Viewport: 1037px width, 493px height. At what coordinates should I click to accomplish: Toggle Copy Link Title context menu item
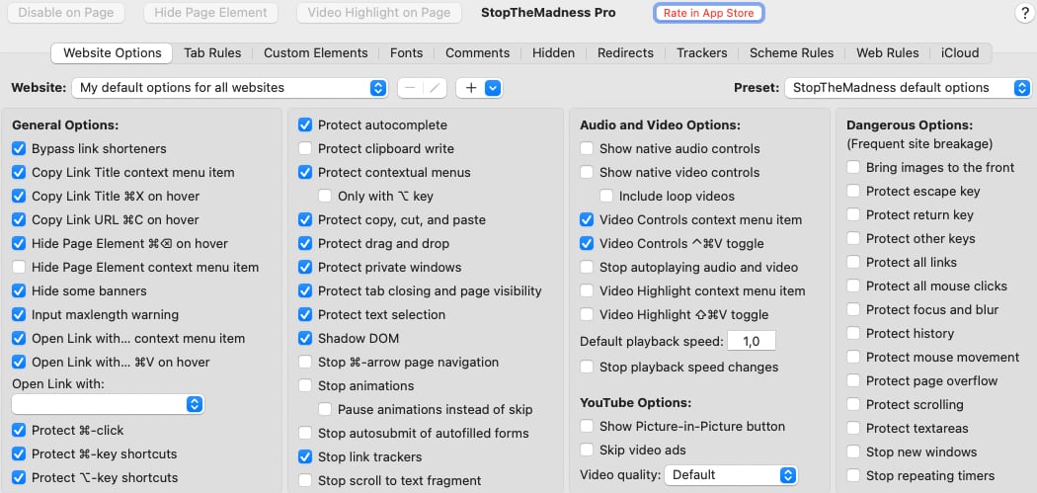click(x=19, y=173)
